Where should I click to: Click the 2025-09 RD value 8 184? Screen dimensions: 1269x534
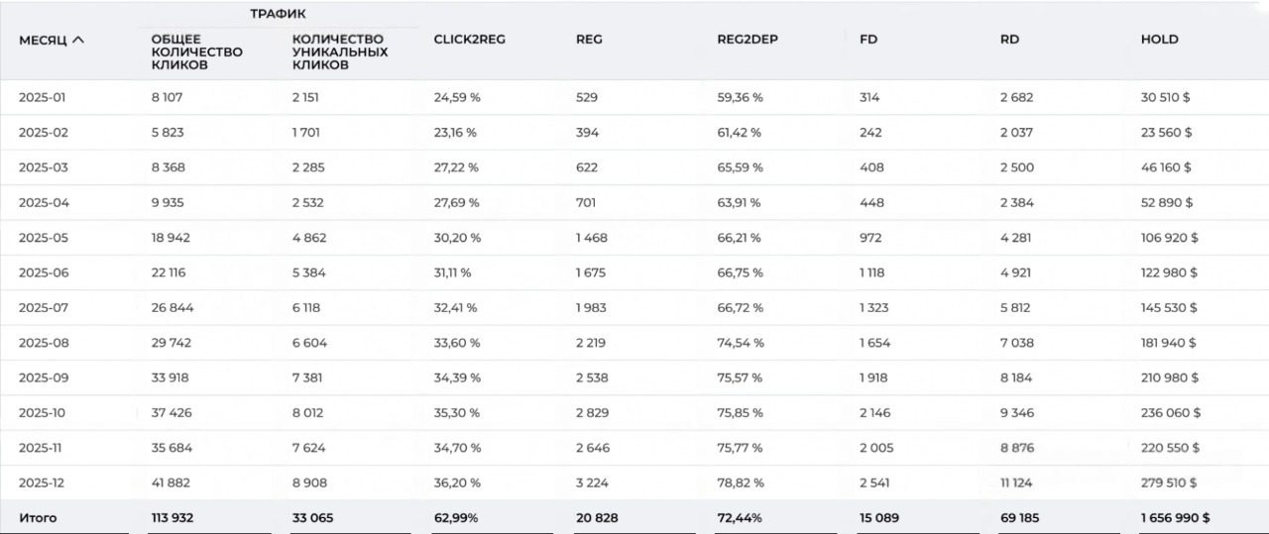[1017, 377]
